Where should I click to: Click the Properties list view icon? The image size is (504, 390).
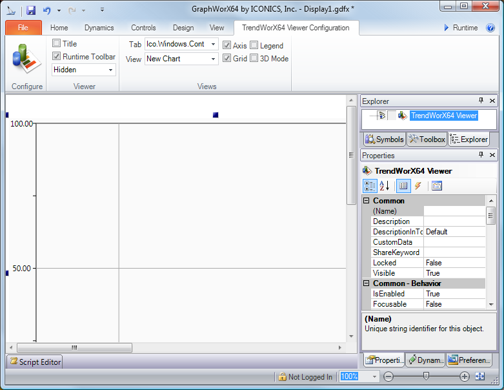coord(403,186)
